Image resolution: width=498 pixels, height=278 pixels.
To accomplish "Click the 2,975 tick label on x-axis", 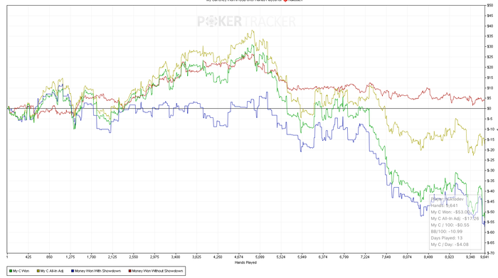I will click(154, 257).
